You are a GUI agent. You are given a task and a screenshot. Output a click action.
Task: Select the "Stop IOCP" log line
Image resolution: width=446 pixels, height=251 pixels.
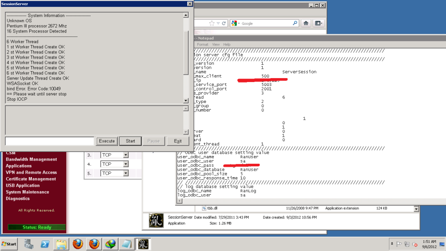pos(17,99)
